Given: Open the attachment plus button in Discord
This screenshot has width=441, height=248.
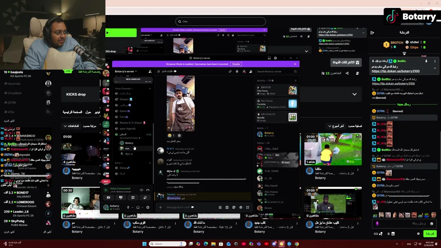Looking at the screenshot, I should (x=160, y=207).
